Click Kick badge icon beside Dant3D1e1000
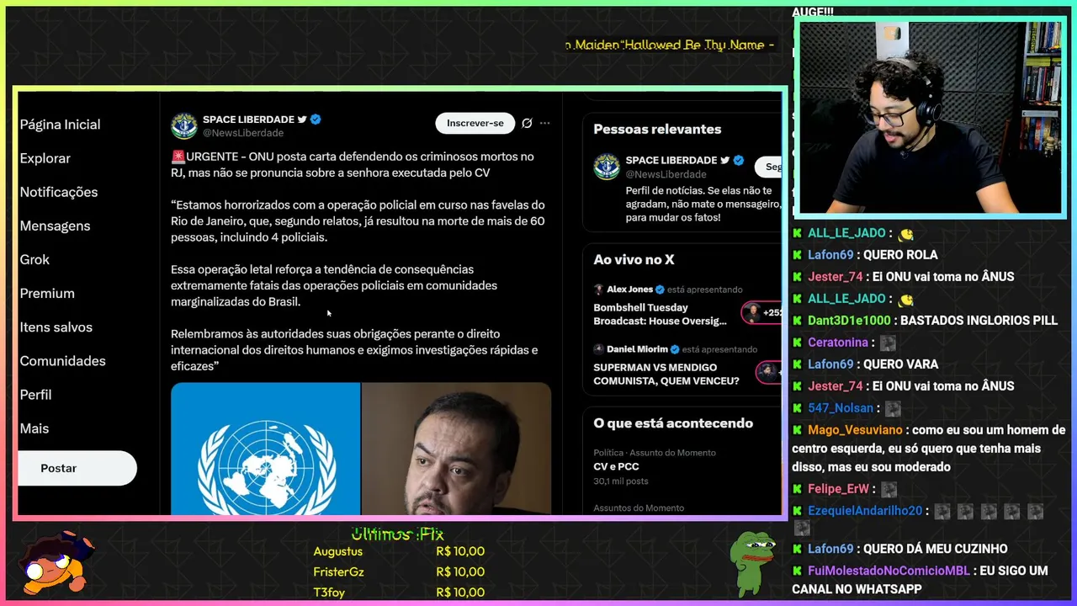This screenshot has width=1077, height=606. tap(798, 321)
